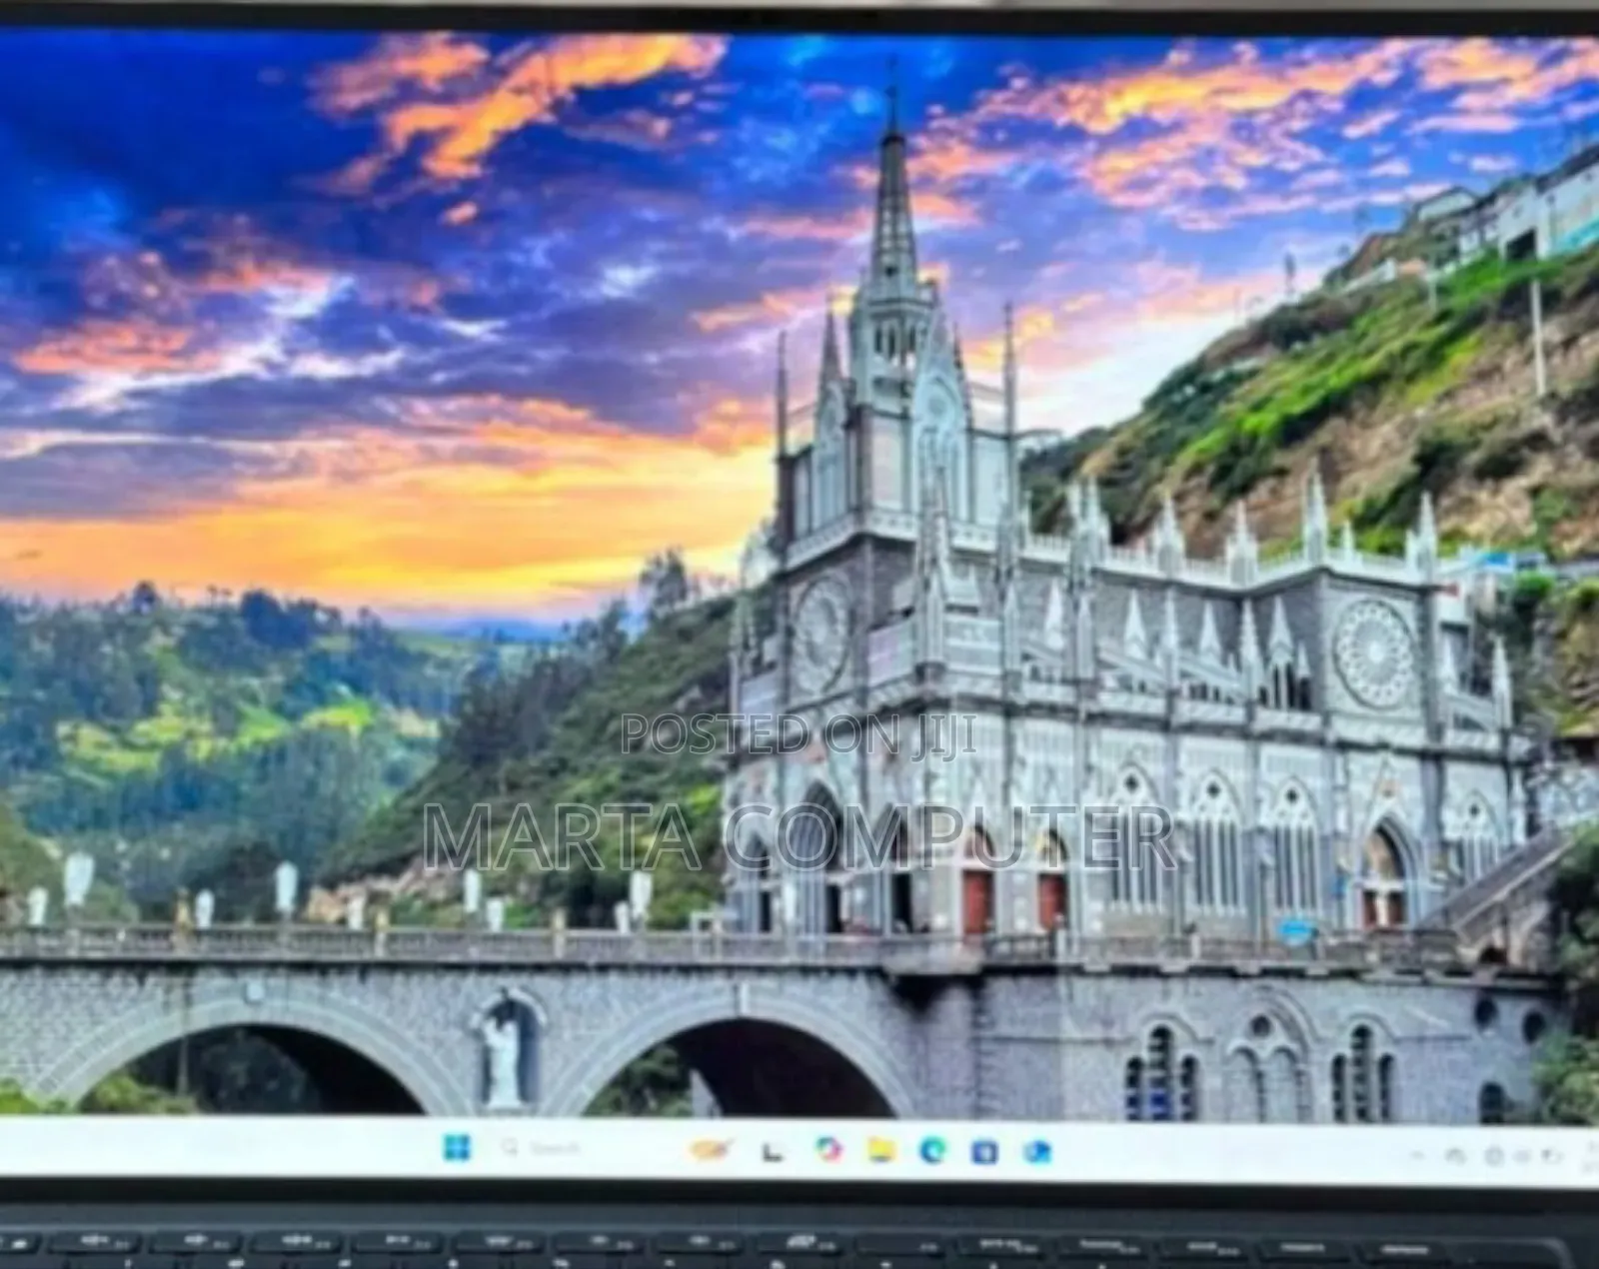Expand hidden system tray icons chevron
This screenshot has width=1599, height=1269.
(1417, 1156)
